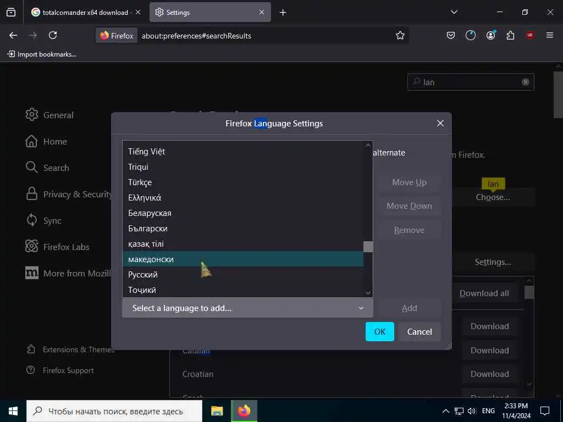The image size is (563, 422).
Task: Select Български in the language list
Action: point(242,229)
